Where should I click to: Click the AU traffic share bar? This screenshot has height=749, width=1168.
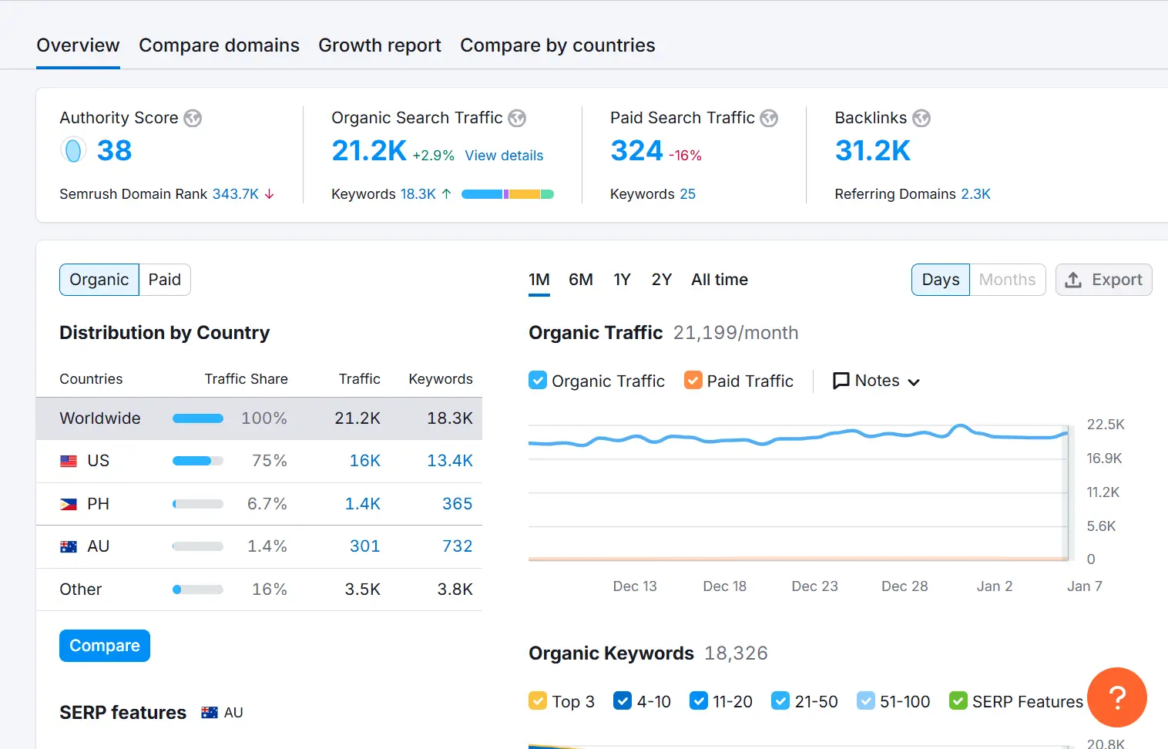coord(198,546)
